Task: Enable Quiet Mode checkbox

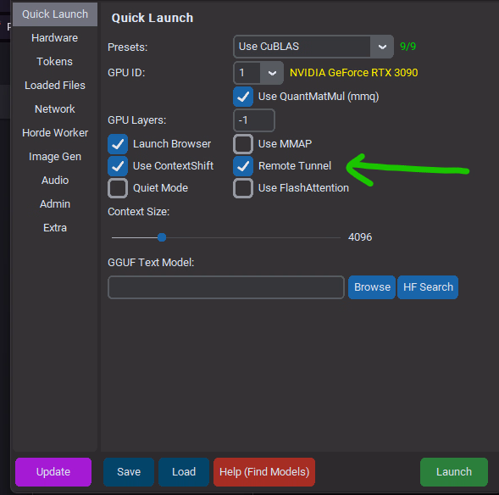Action: point(118,188)
